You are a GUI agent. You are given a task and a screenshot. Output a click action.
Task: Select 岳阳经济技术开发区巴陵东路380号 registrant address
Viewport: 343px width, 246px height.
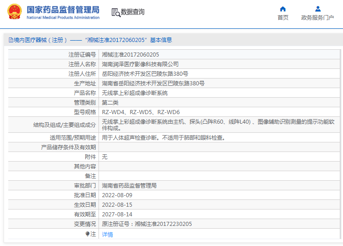point(145,74)
